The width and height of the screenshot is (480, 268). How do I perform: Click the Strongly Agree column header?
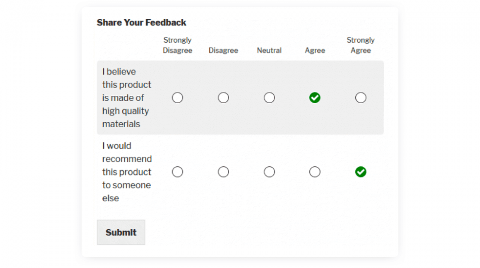pyautogui.click(x=361, y=45)
